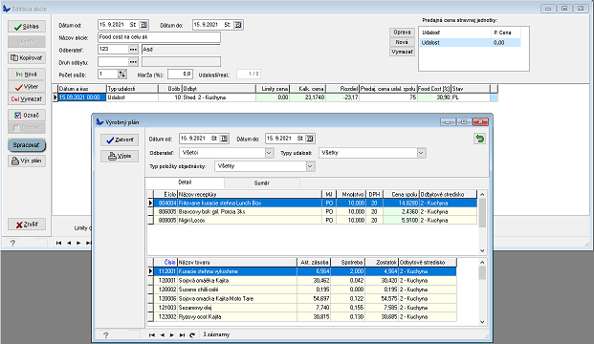Open calendar picker for main Dátum do

coord(238,25)
